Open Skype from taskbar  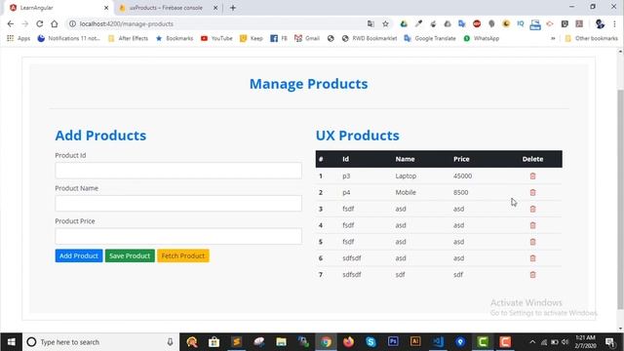pyautogui.click(x=370, y=342)
